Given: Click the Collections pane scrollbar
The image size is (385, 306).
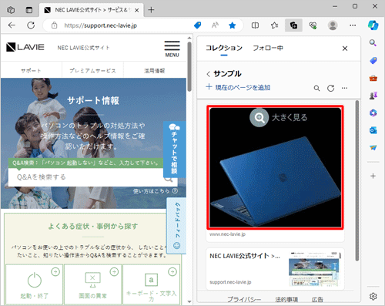Looking at the screenshot, I should (x=357, y=181).
